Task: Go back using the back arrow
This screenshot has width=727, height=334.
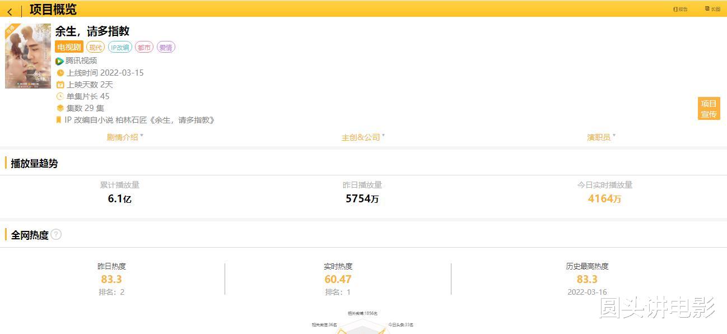Action: (10, 11)
